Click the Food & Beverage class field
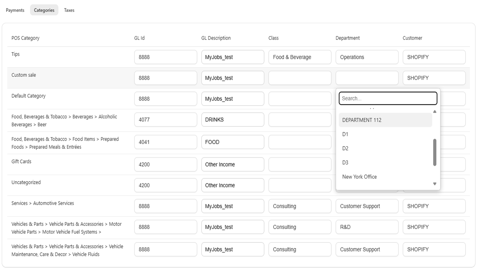479x269 pixels. (299, 57)
